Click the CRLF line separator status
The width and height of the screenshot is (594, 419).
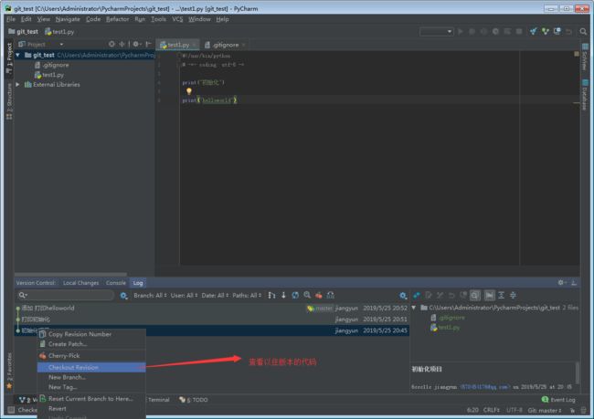click(491, 410)
